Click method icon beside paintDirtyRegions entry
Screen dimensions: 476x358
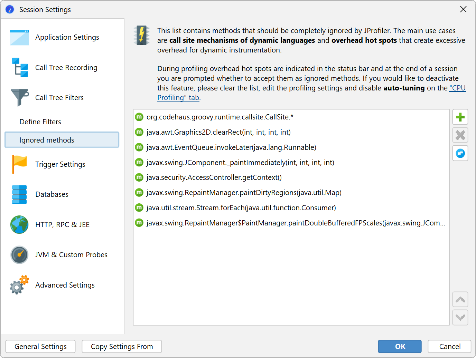pos(139,193)
